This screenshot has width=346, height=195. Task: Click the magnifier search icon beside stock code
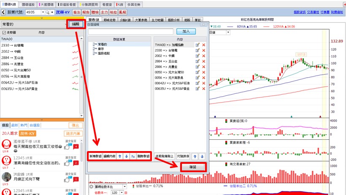point(47,13)
